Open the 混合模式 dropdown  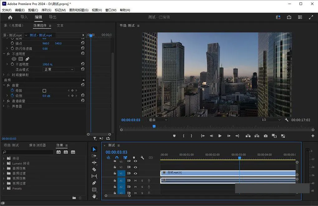click(59, 69)
